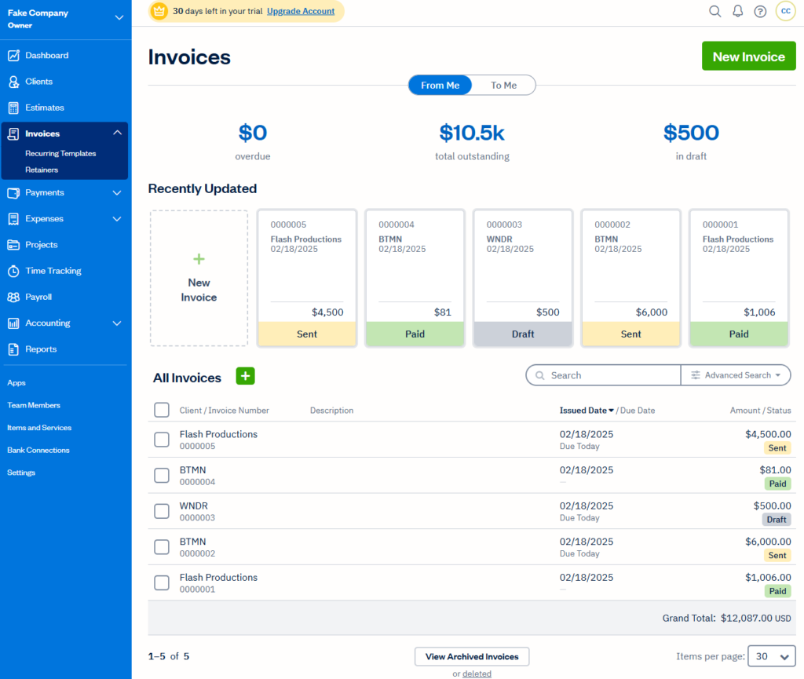Check the select-all invoices checkbox
The height and width of the screenshot is (679, 804).
(161, 410)
